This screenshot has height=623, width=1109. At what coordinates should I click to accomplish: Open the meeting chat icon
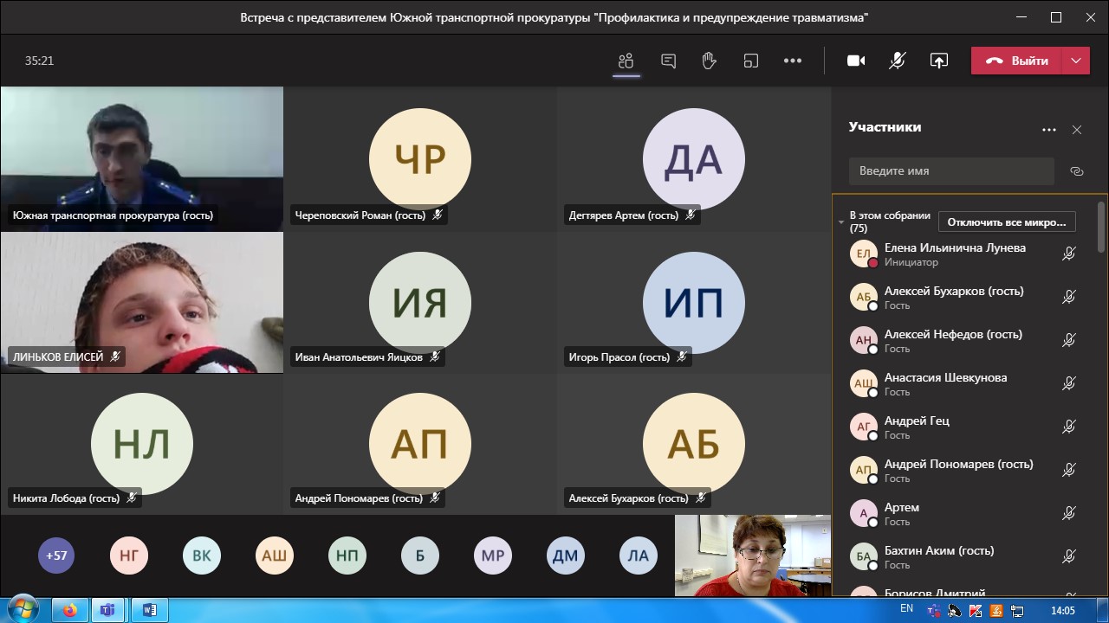pos(668,61)
